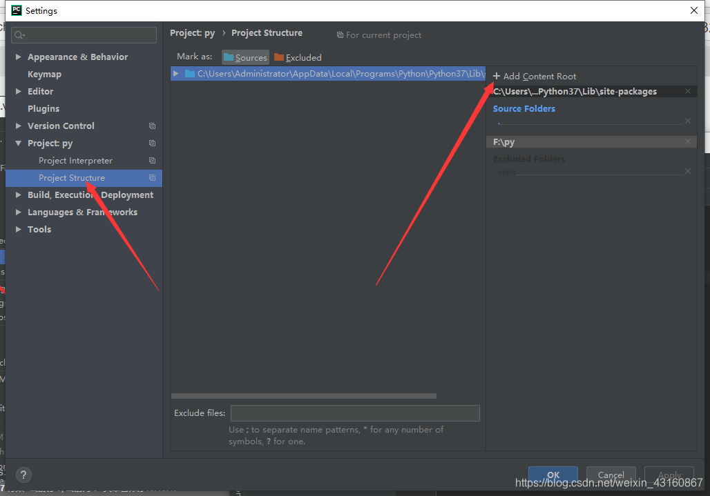The image size is (710, 496).
Task: Mark folder as Sources
Action: (245, 57)
